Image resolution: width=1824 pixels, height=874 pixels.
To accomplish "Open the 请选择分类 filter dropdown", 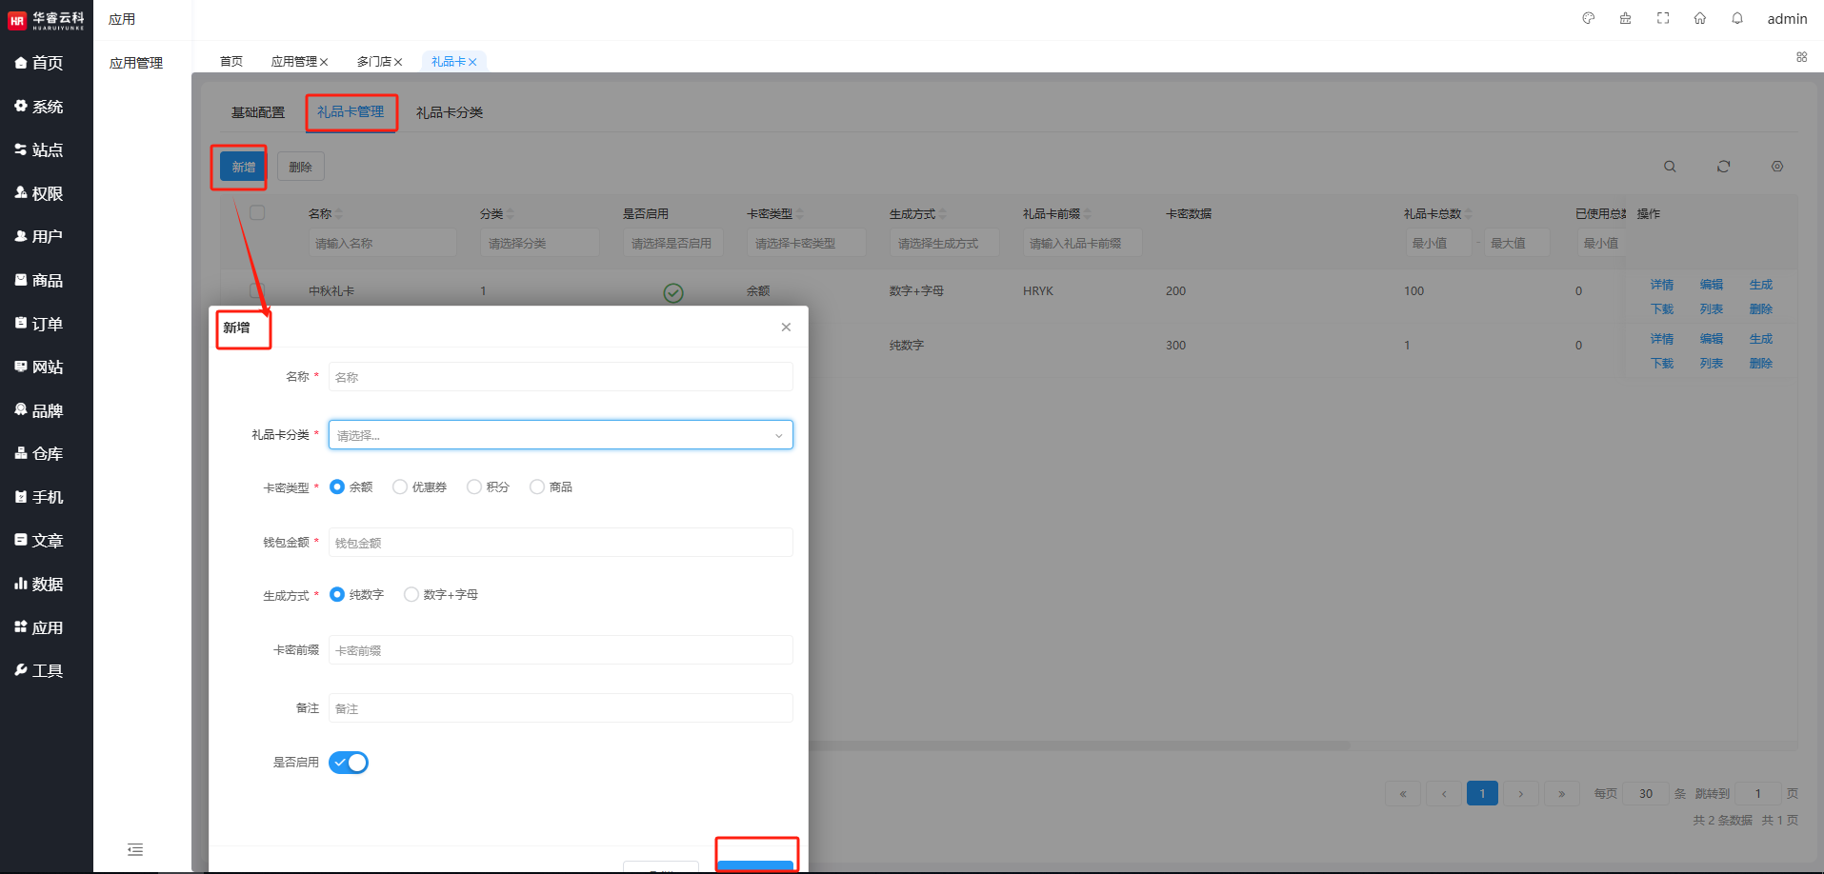I will 539,244.
